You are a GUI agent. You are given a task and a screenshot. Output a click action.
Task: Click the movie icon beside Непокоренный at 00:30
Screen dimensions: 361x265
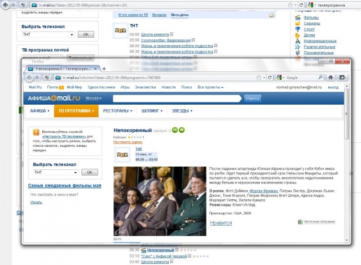click(x=144, y=250)
